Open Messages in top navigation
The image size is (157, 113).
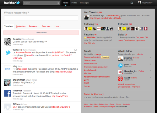coord(84,3)
